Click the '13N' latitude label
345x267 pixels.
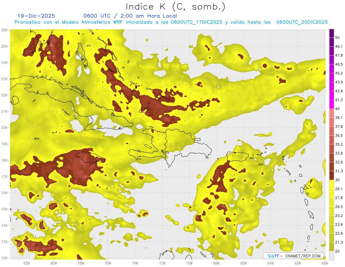tap(4, 241)
